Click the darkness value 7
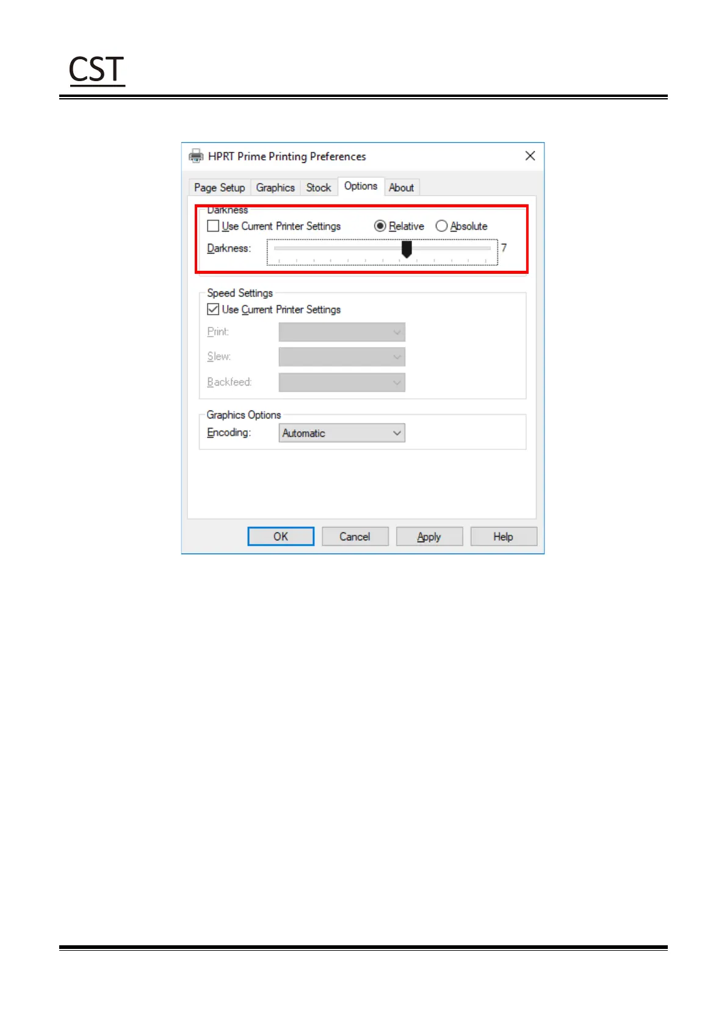The height and width of the screenshot is (1027, 727). click(x=504, y=248)
